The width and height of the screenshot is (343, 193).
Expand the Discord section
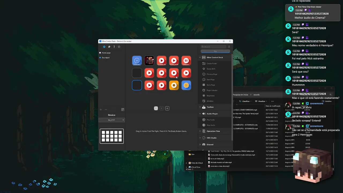click(200, 144)
